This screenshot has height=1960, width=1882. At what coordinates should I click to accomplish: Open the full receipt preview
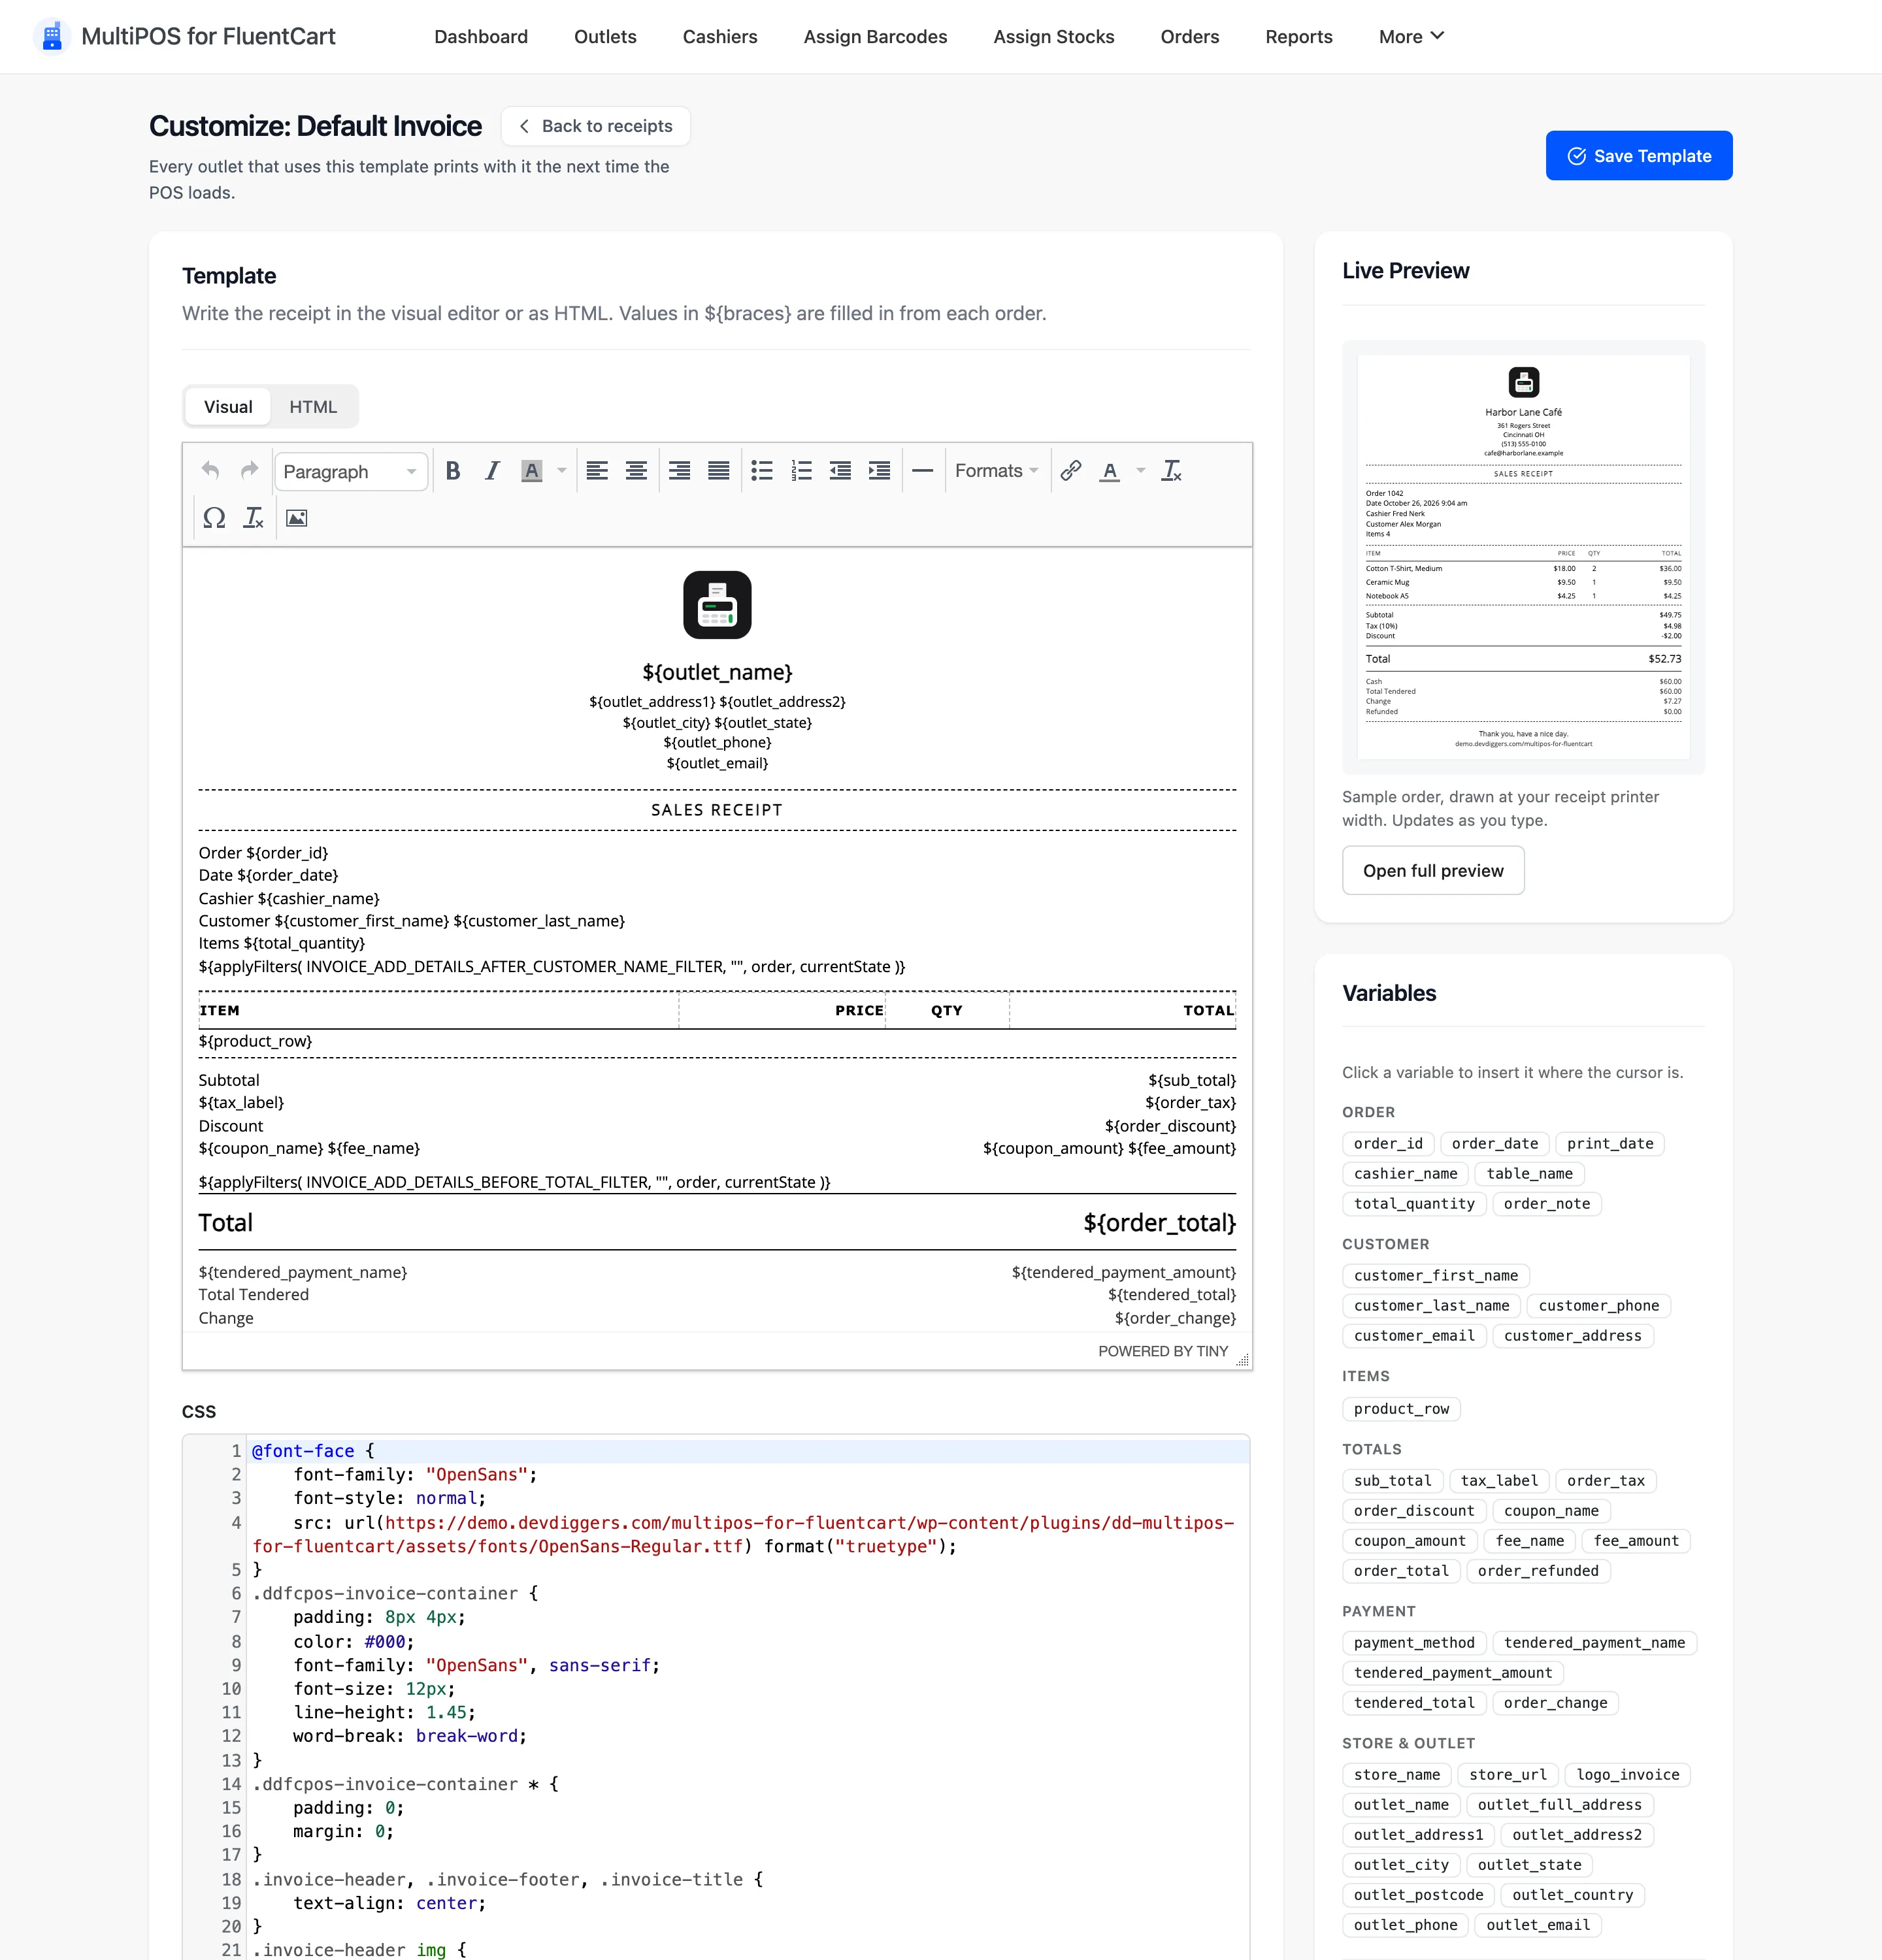1433,871
